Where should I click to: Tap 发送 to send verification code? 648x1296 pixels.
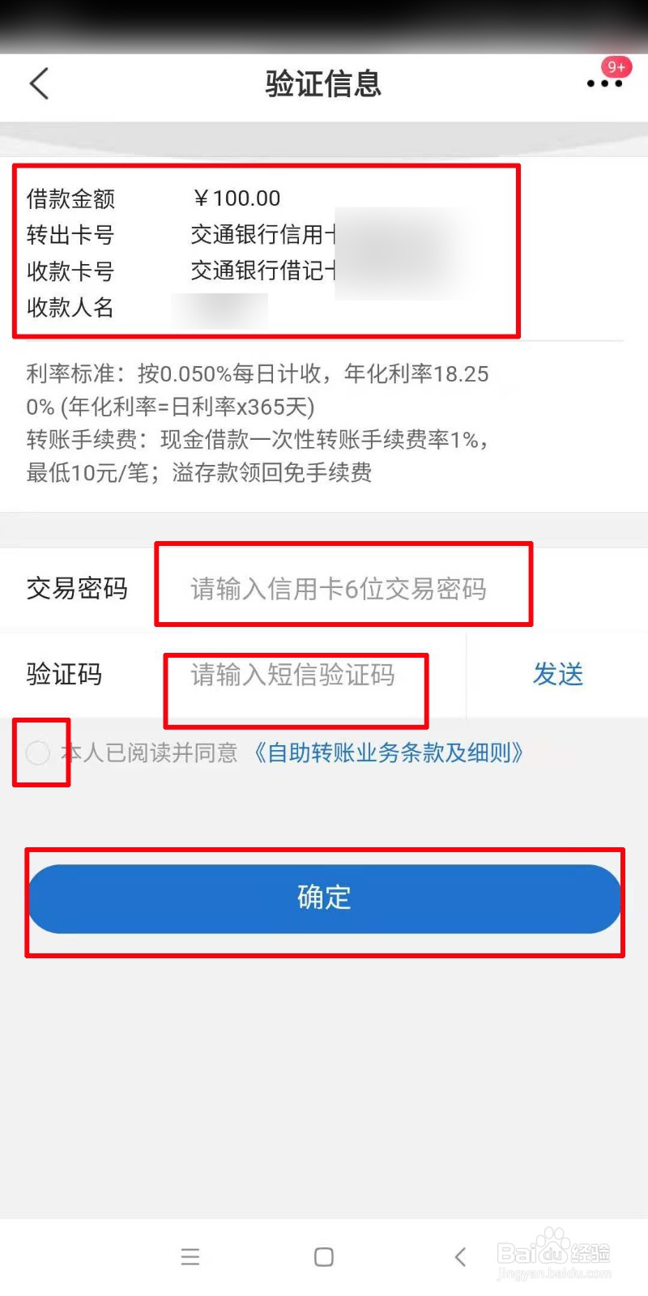point(558,674)
